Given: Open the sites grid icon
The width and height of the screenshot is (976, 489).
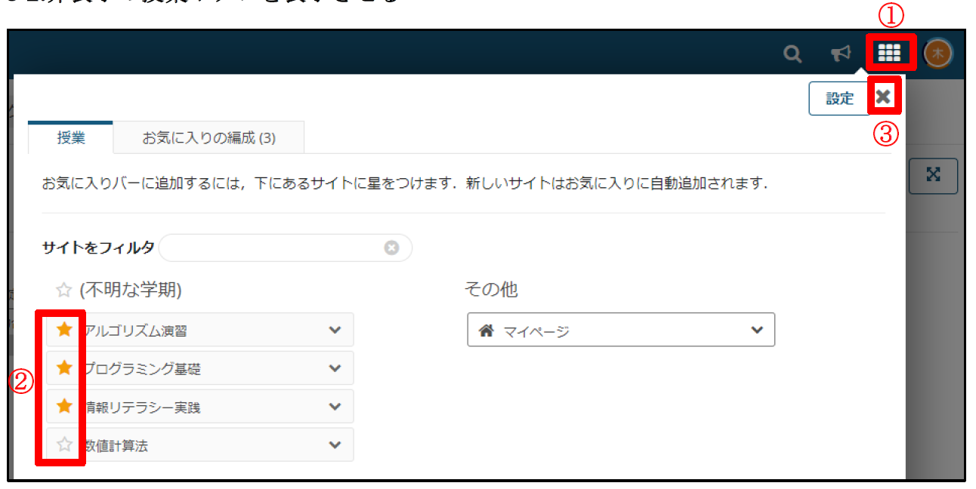Looking at the screenshot, I should coord(889,53).
